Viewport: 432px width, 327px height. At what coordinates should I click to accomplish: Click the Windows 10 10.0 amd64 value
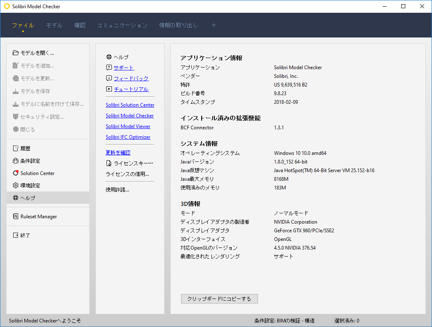(x=300, y=153)
